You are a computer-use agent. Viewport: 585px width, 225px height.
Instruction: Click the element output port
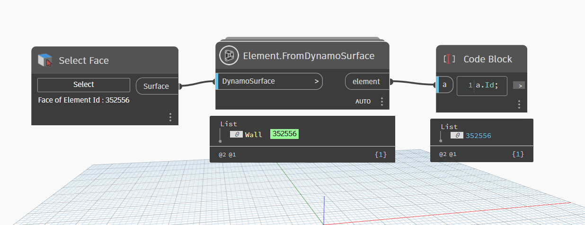[x=367, y=81]
